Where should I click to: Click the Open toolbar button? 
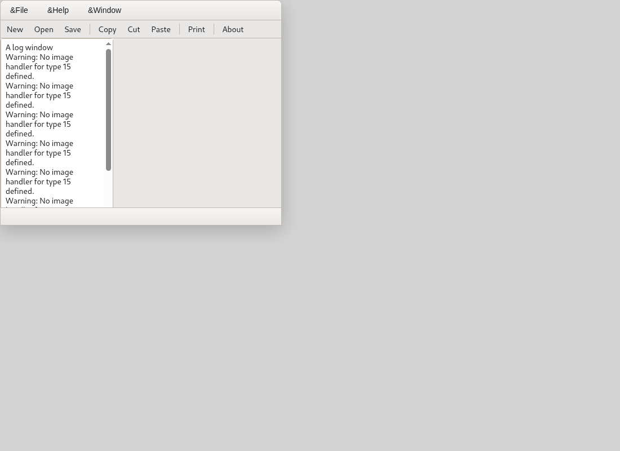[43, 29]
